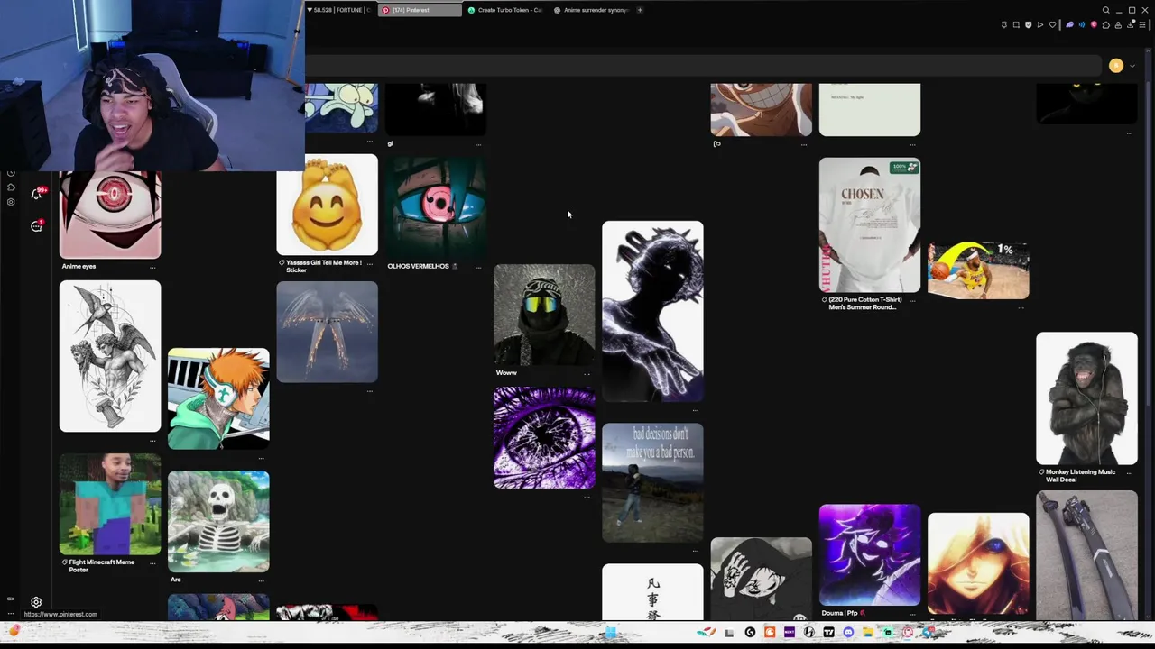Open File Explorer from the taskbar
Screen dimensions: 1155x649
(868, 633)
